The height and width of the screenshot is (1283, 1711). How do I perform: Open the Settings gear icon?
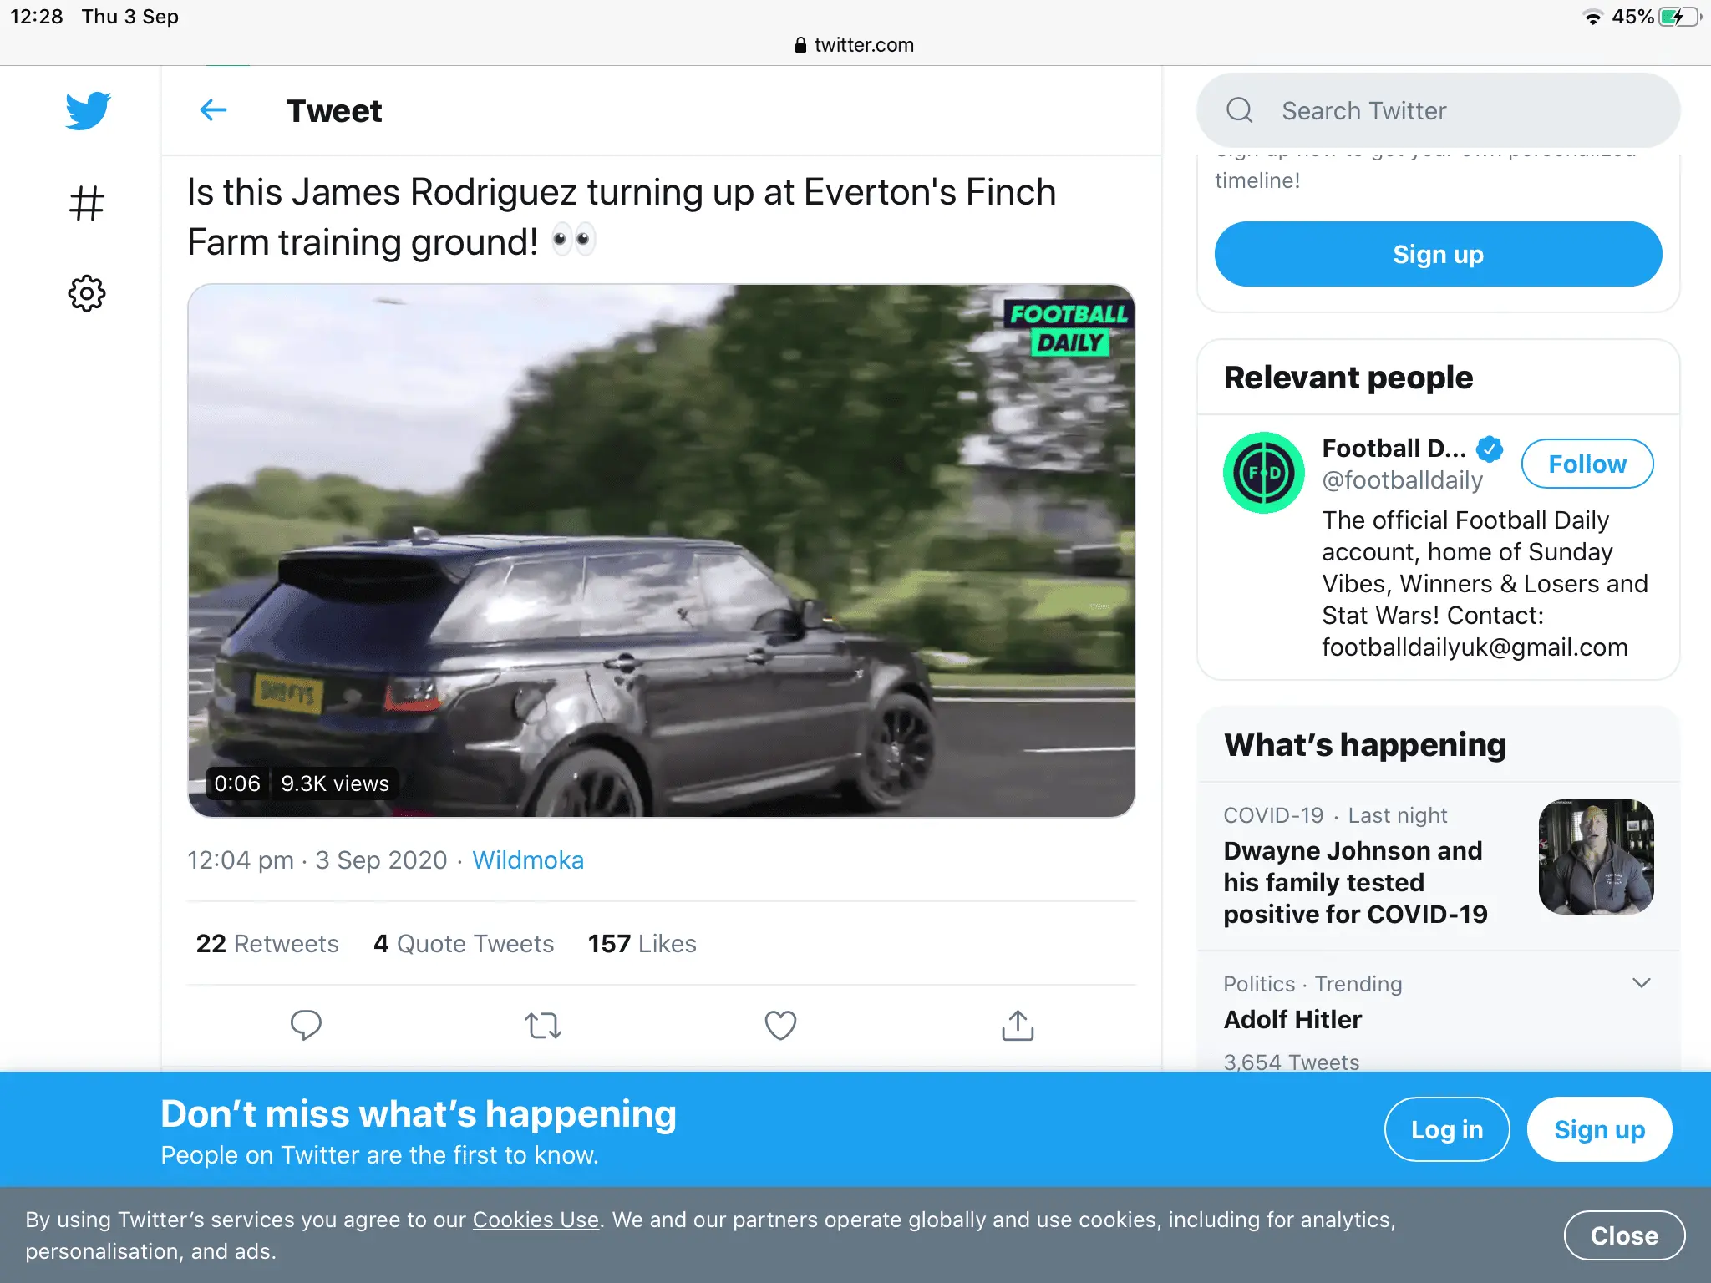[87, 293]
